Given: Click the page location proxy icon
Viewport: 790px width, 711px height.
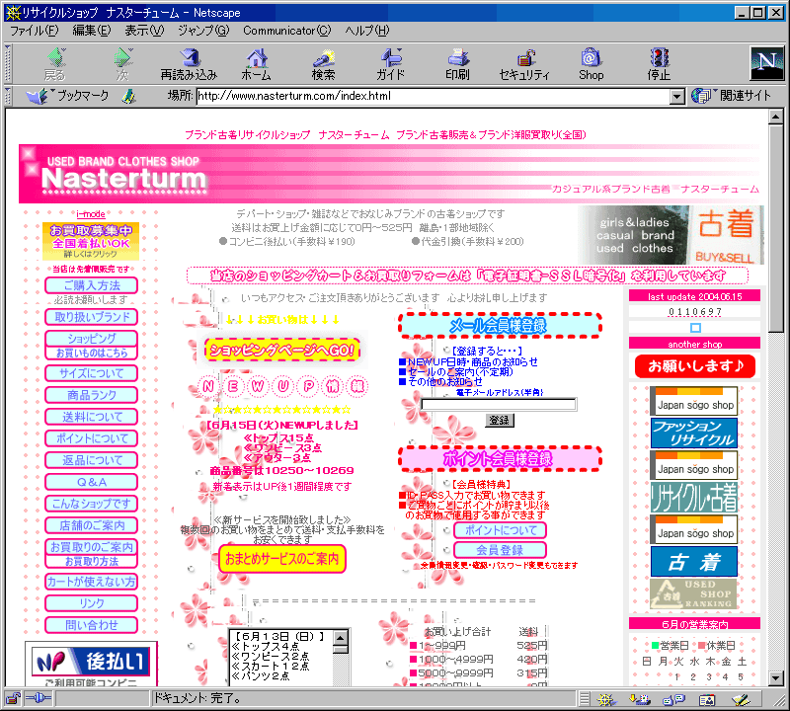Looking at the screenshot, I should 129,96.
